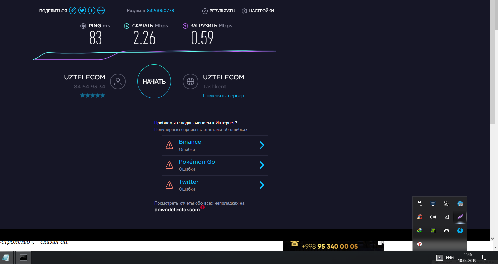
Task: Click the NVIDIA tray icon
Action: point(433,231)
